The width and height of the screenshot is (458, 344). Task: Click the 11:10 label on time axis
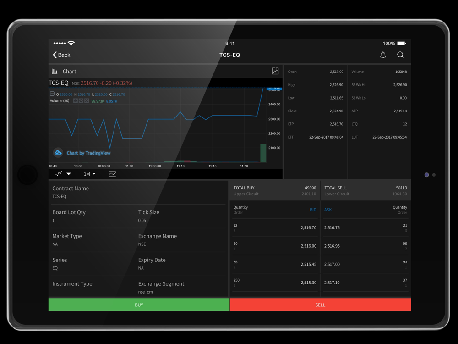(180, 166)
